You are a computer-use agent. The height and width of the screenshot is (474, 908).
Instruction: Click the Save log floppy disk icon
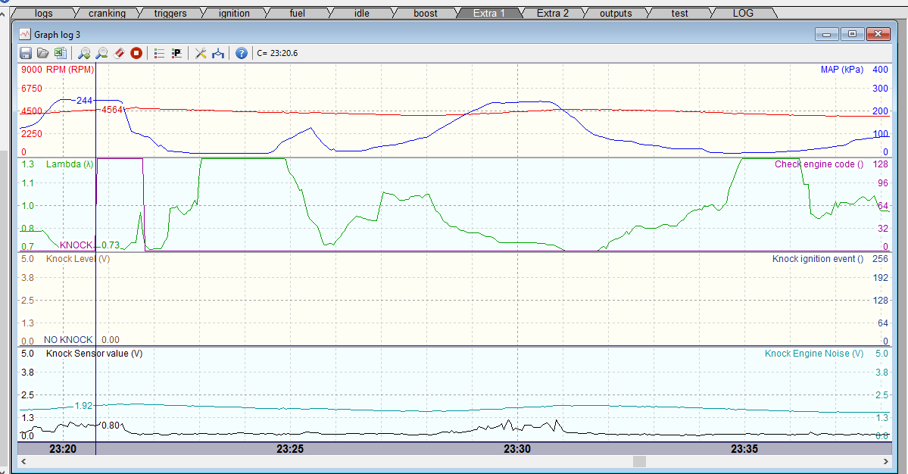(26, 53)
